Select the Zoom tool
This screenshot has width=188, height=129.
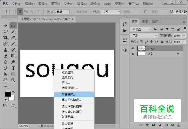(13, 80)
